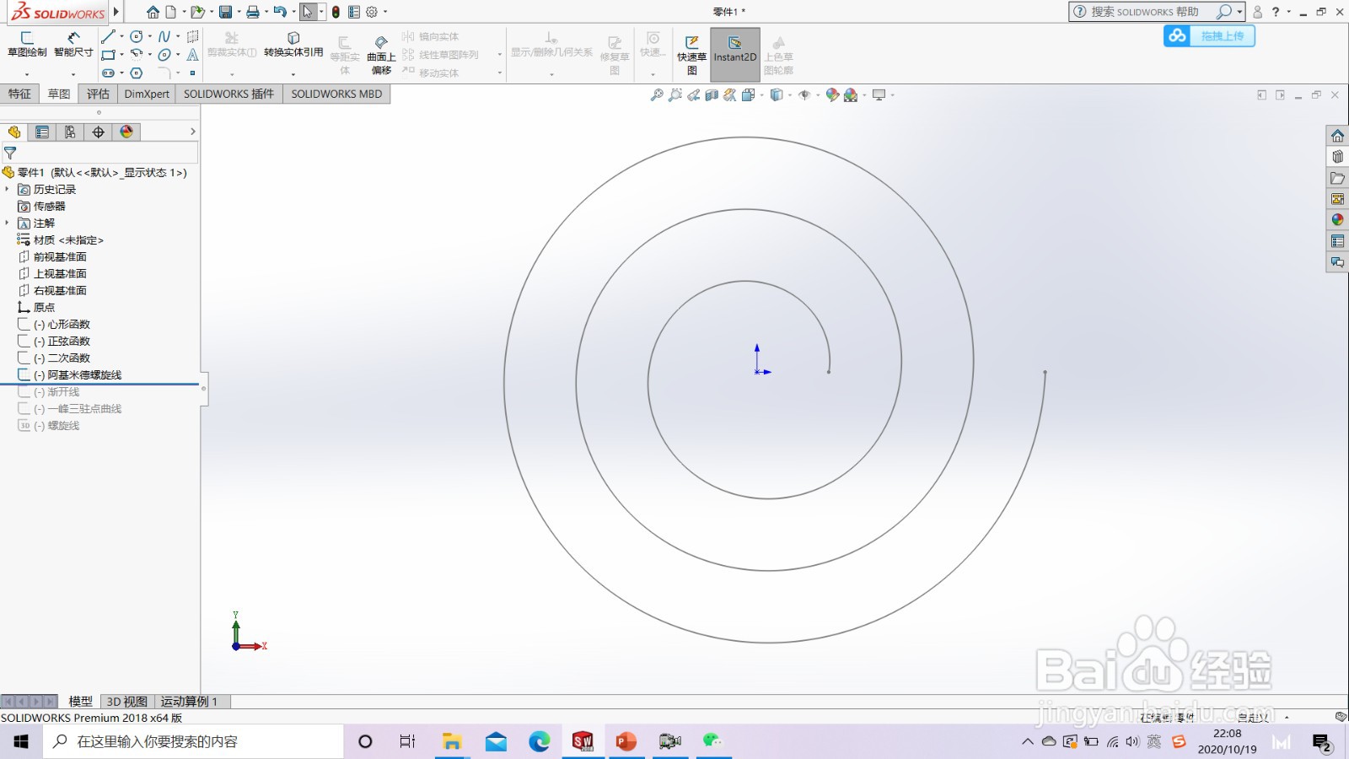This screenshot has height=759, width=1349.
Task: Expand FeatureManager panel tabs with right chevron
Action: coord(192,132)
